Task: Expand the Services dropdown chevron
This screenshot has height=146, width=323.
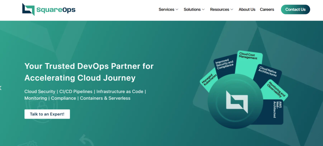Action: 177,9
